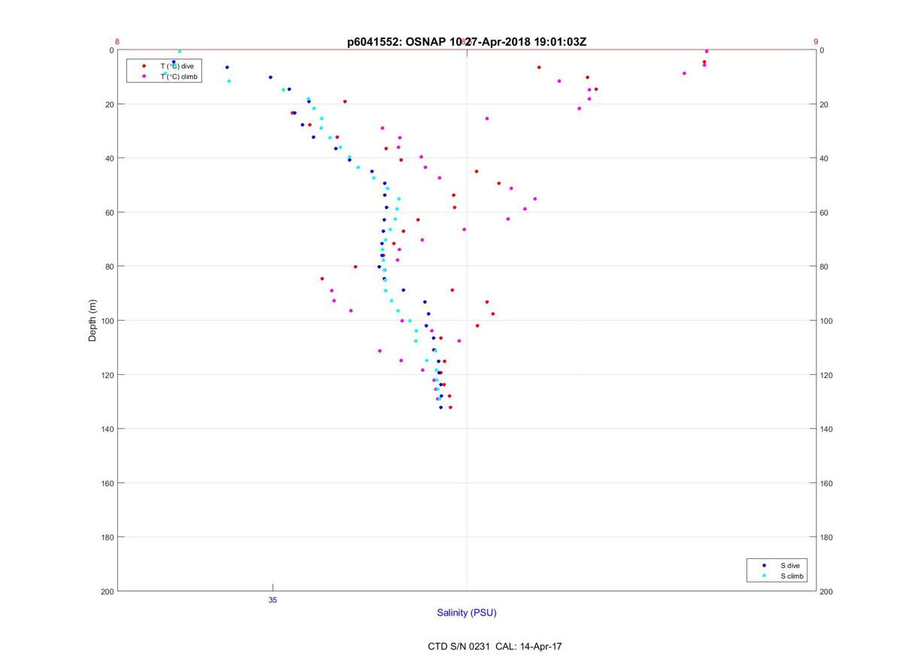The width and height of the screenshot is (902, 665).
Task: Click "80" on the right depth axis
Action: (825, 267)
